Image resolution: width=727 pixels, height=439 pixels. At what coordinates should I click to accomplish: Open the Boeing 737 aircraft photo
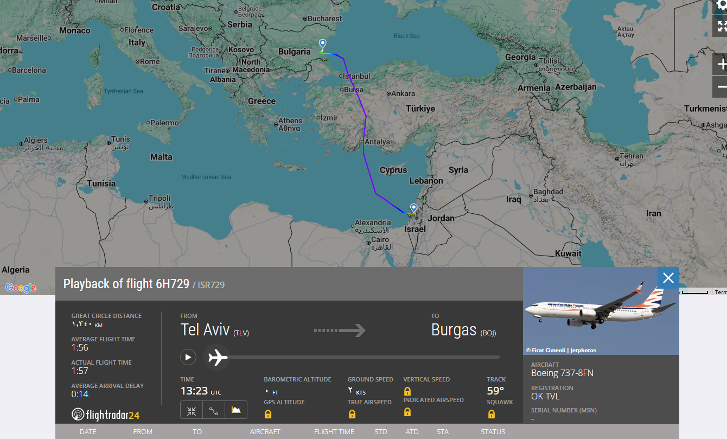click(601, 311)
